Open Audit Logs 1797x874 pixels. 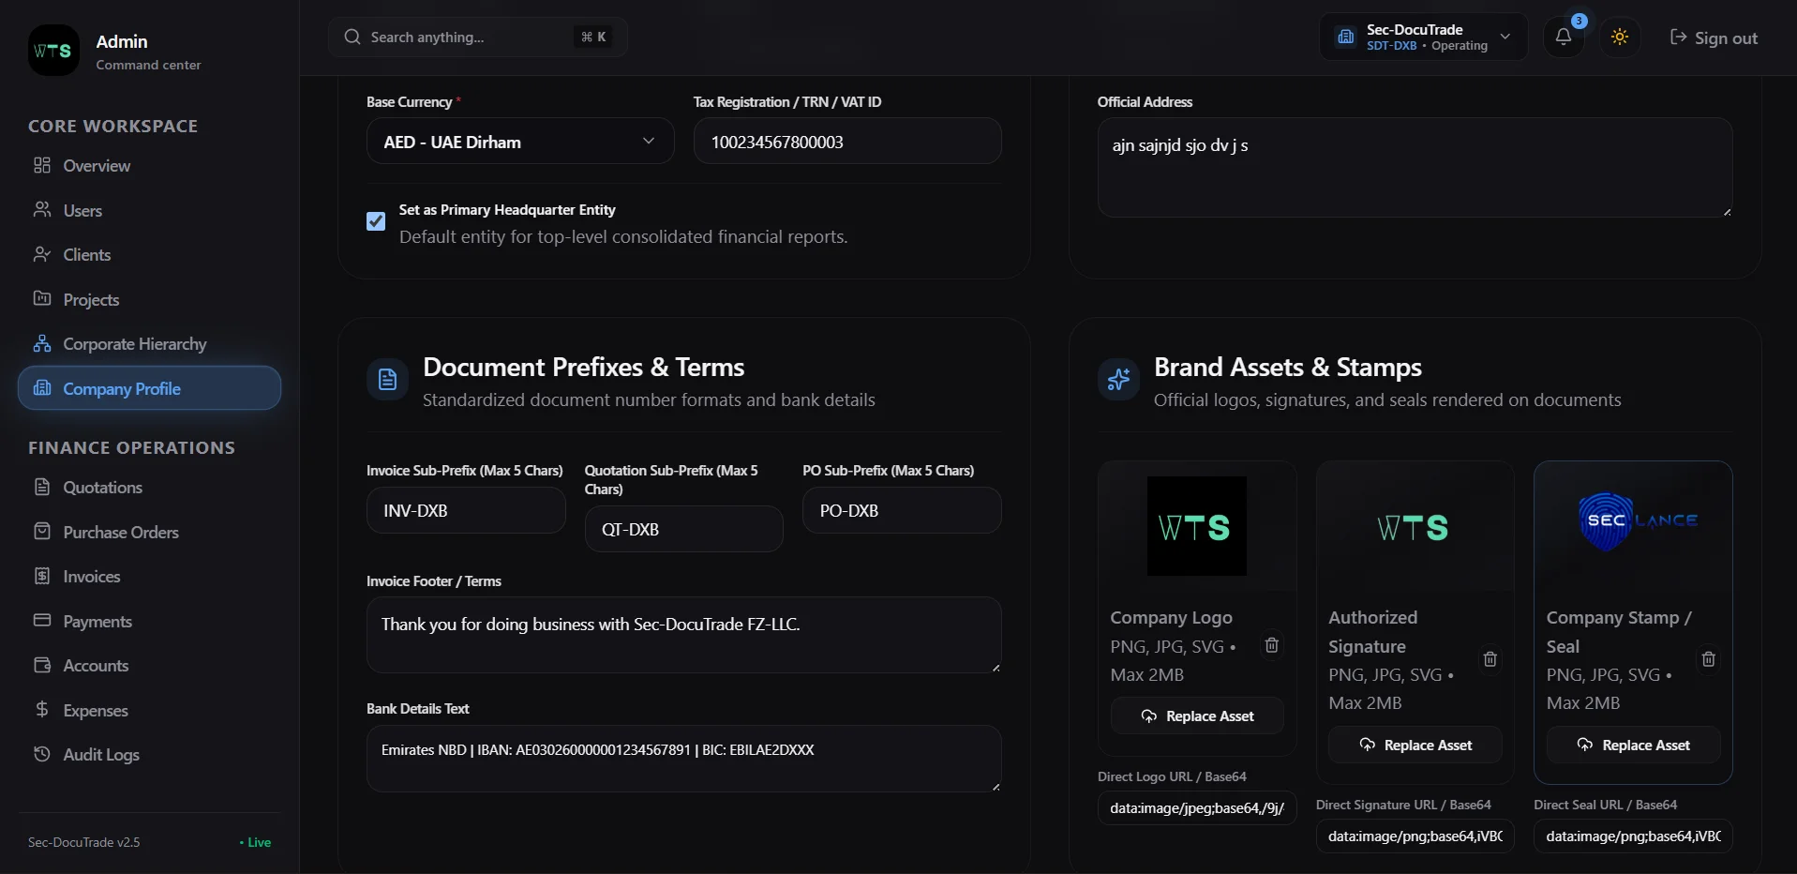(x=150, y=755)
